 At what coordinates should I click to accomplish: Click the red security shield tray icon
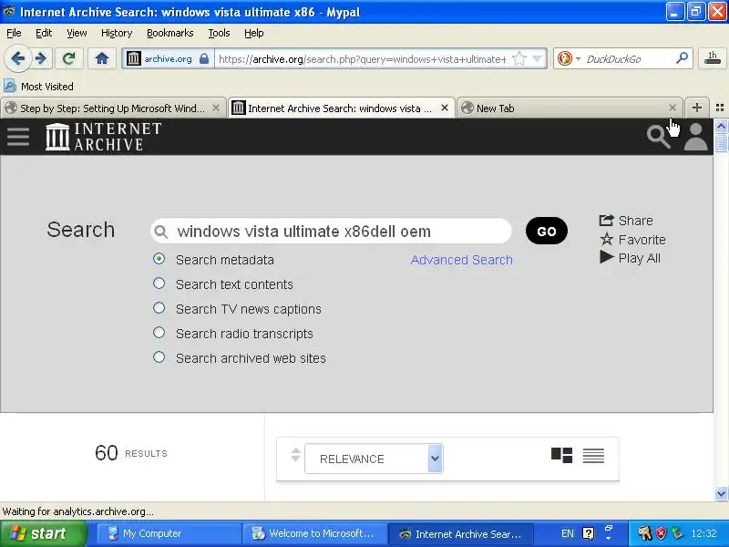coord(661,533)
